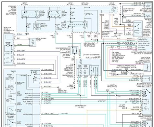Click the 'REAR BLOWER MOTOR RELAY' label
Image resolution: width=154 pixels, height=127 pixels.
click(x=64, y=13)
